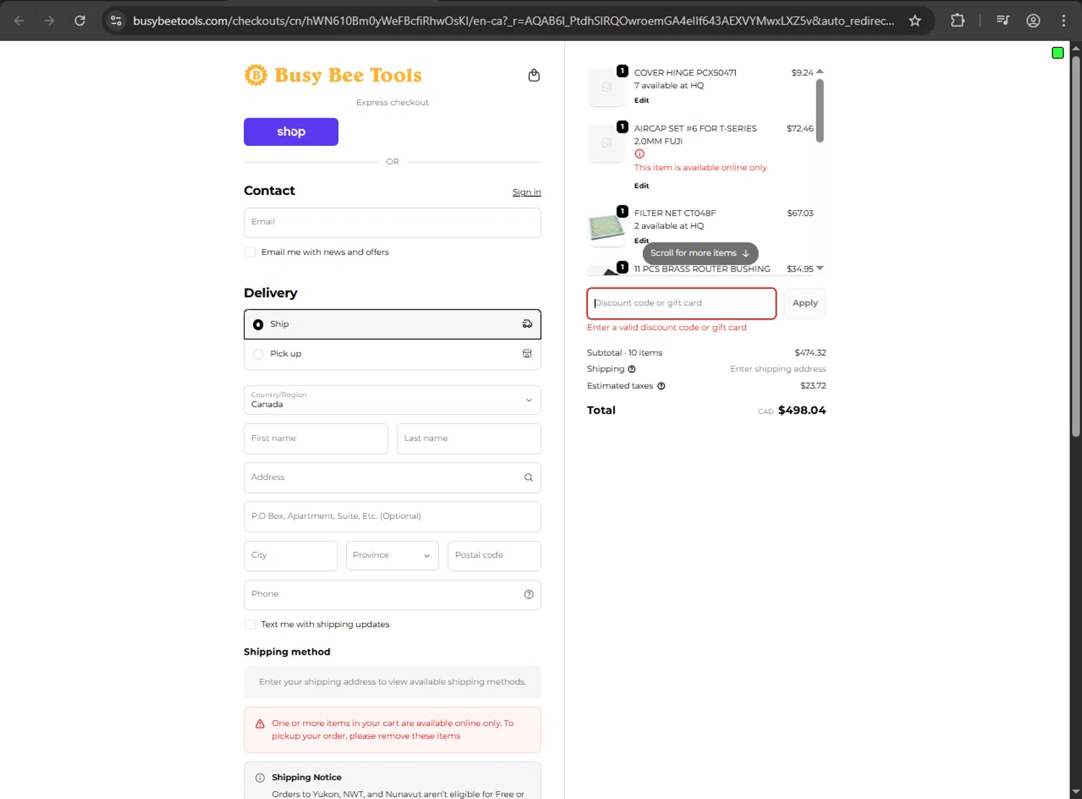Viewport: 1082px width, 799px height.
Task: Click the order summary scrollbar thumb
Action: coord(819,110)
